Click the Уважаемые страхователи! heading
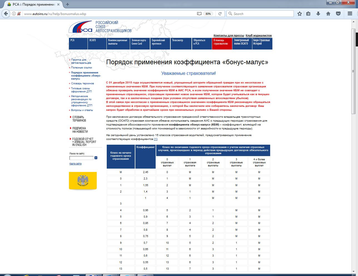 click(x=188, y=73)
